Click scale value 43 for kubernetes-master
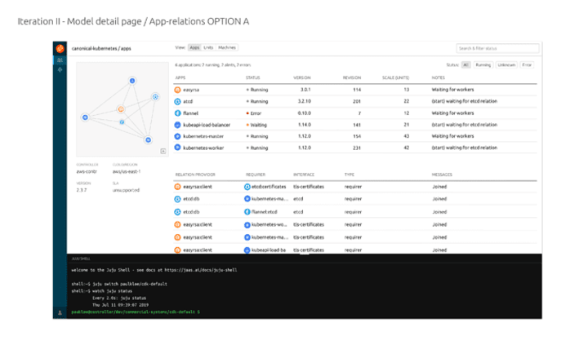 [x=407, y=136]
